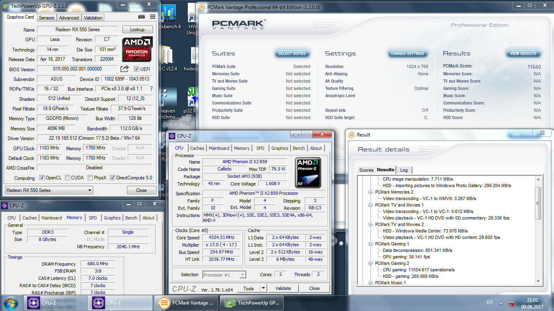Click the GPU-Z screenshot camera icon

pyautogui.click(x=141, y=17)
